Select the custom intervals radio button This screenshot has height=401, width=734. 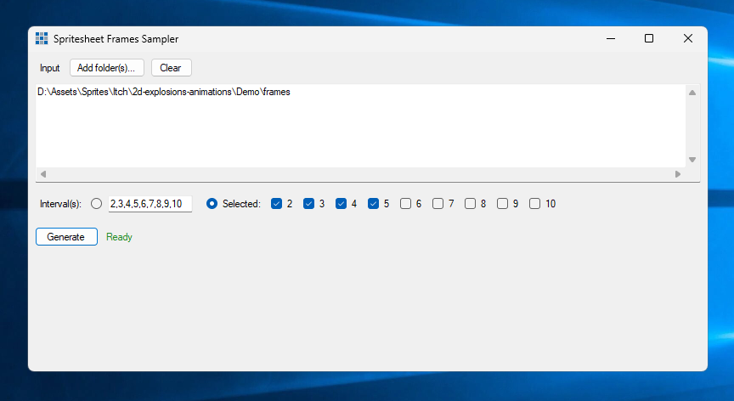click(97, 204)
